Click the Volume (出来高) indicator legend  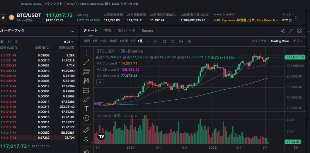117,116
